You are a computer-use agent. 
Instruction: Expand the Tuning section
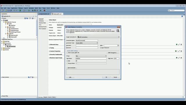49,48
